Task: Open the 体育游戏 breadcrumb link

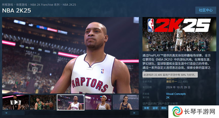Action: coord(22,5)
